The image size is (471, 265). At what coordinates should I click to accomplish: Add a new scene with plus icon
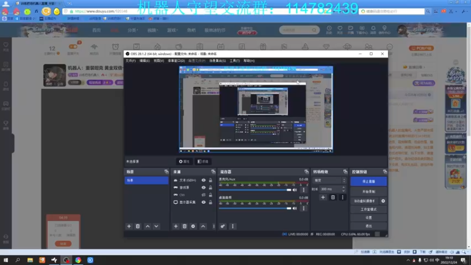point(129,226)
